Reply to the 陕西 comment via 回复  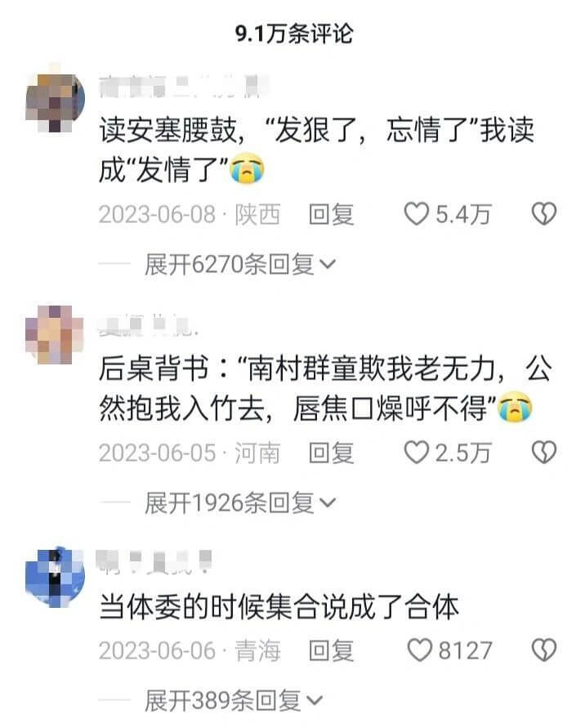(x=332, y=215)
